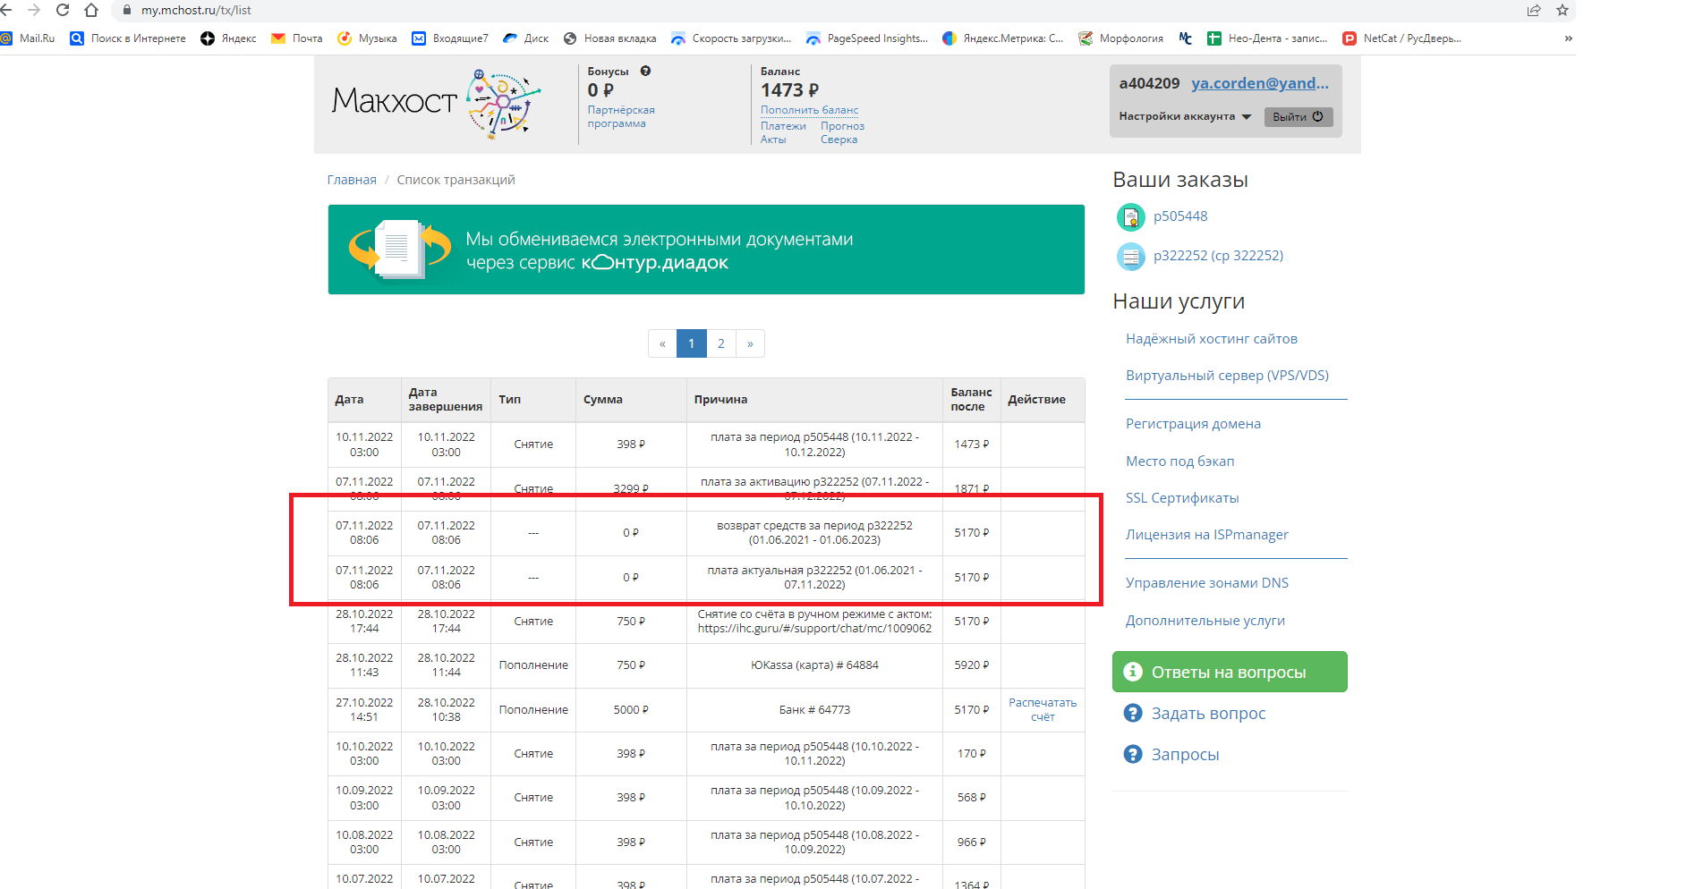Open order p322252 server icon
This screenshot has height=889, width=1686.
[x=1130, y=257]
